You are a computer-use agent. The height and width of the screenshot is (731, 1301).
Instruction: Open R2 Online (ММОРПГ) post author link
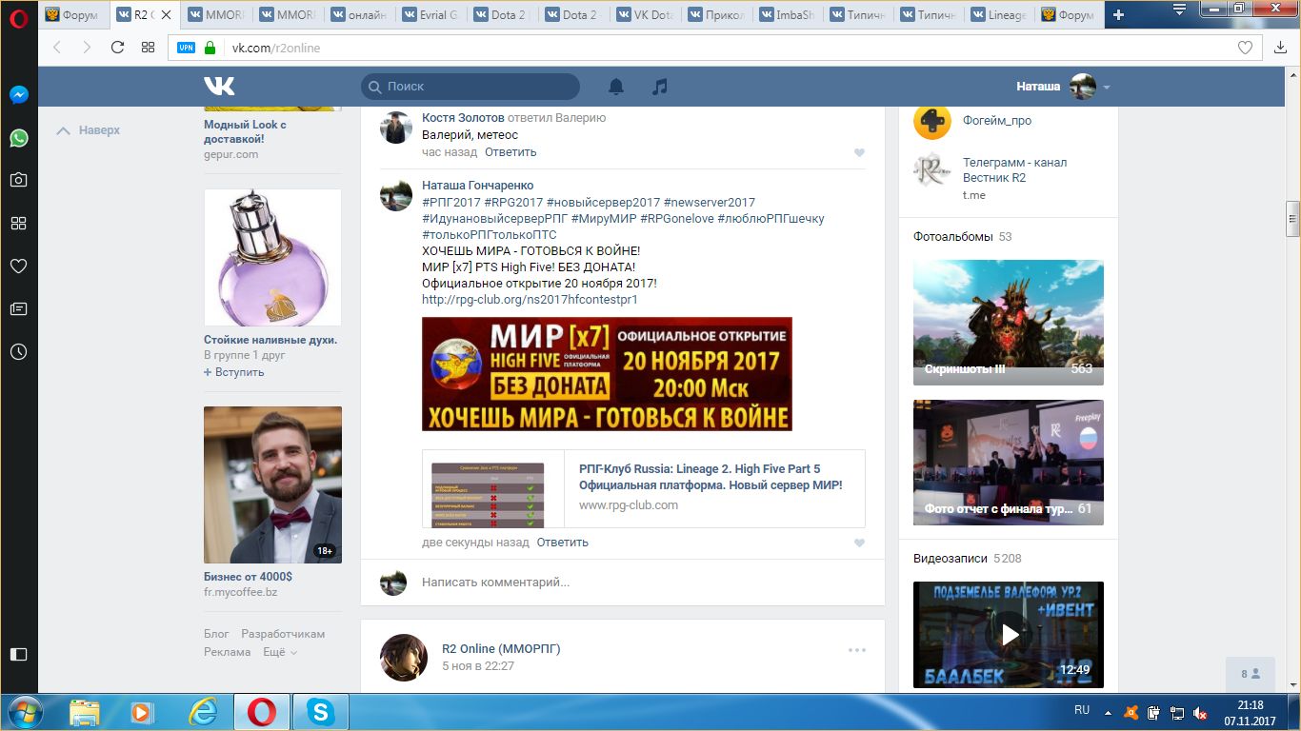click(x=501, y=649)
